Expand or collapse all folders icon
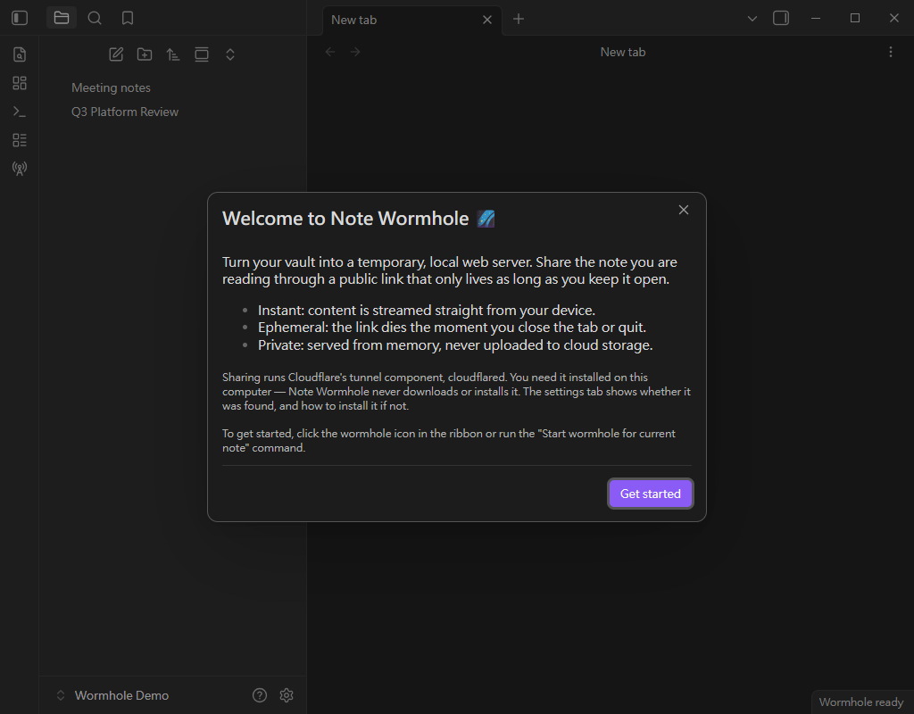914x714 pixels. (x=230, y=54)
